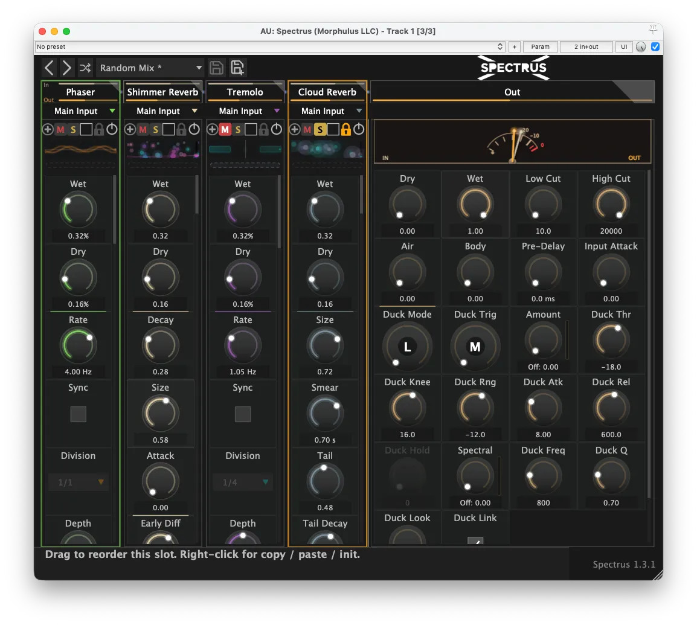697x625 pixels.
Task: Click the Duck Trig M selector knob
Action: (x=475, y=346)
